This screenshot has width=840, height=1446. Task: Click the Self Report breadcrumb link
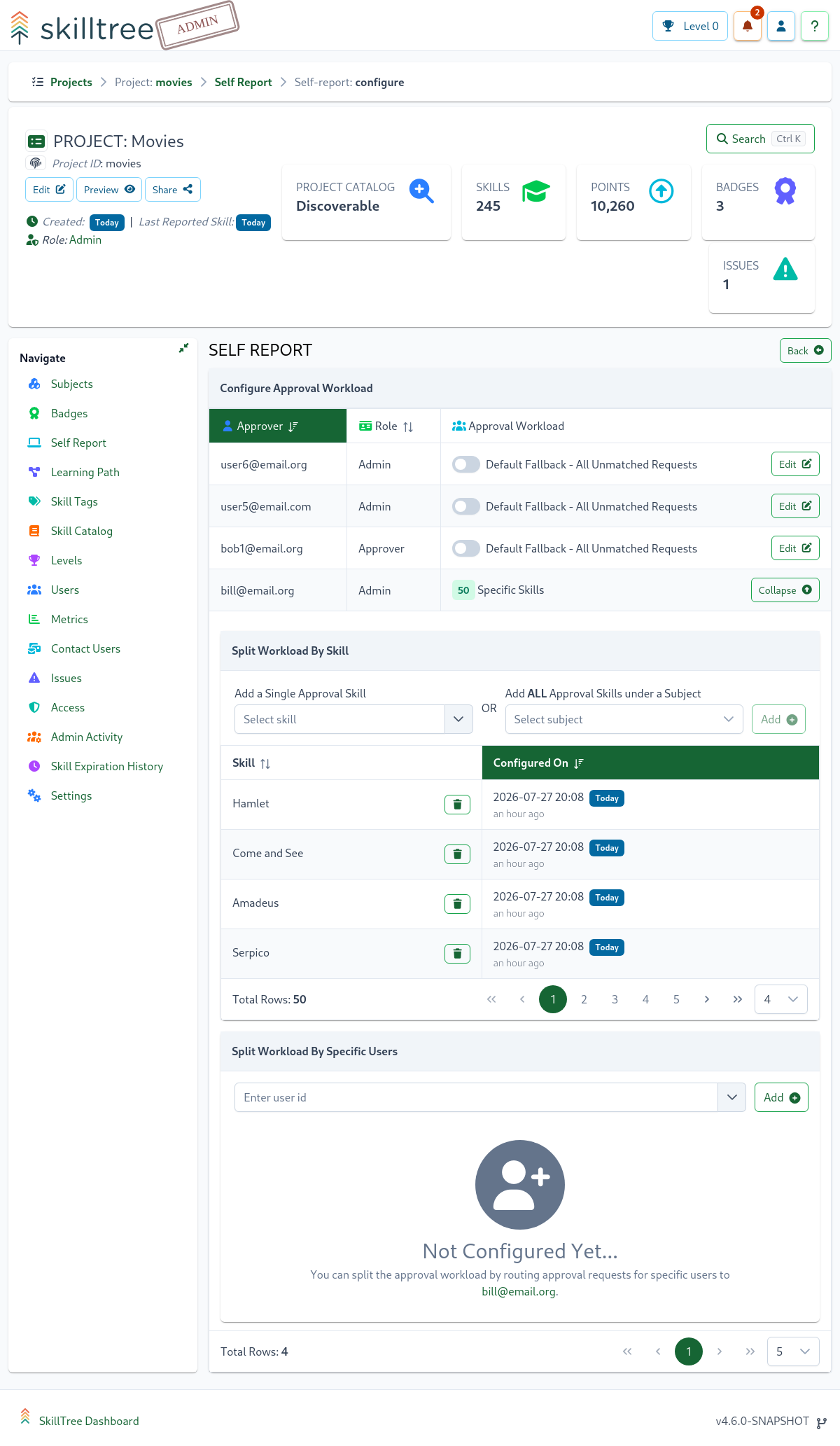point(243,82)
